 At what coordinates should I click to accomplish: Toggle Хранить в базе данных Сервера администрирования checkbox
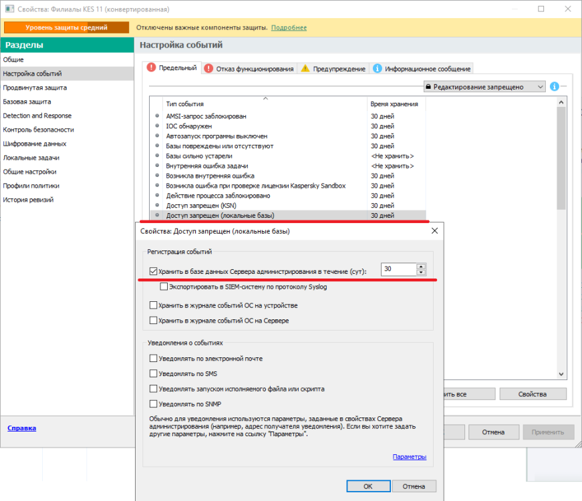[153, 271]
